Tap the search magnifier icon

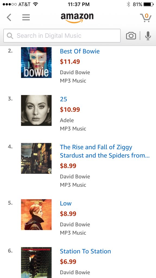(x=10, y=36)
